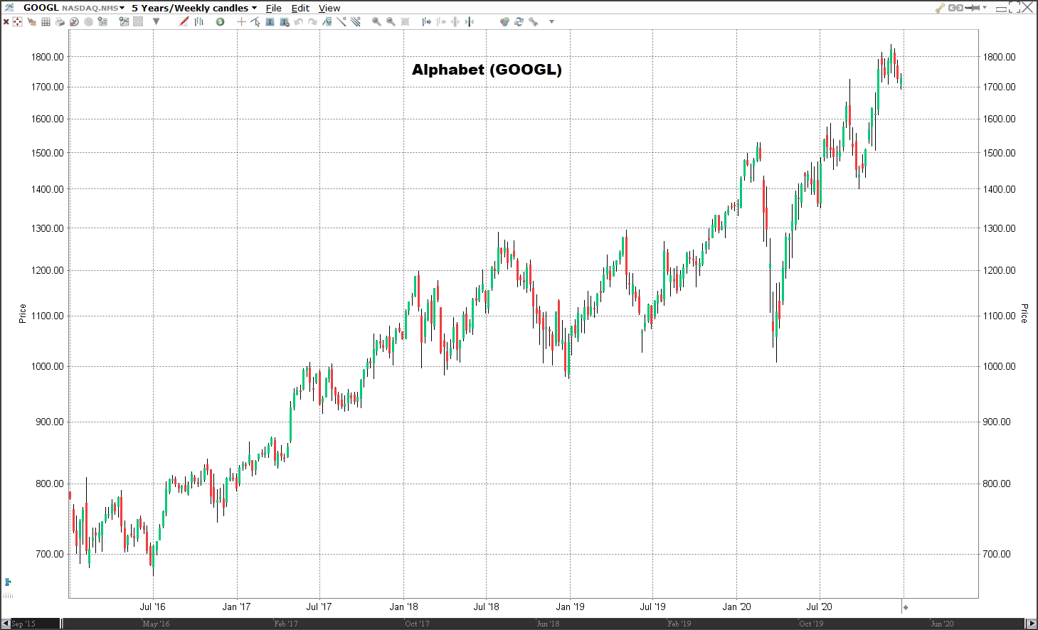Open the small arrow dropdown after the wrench
Image resolution: width=1038 pixels, height=630 pixels.
click(551, 22)
